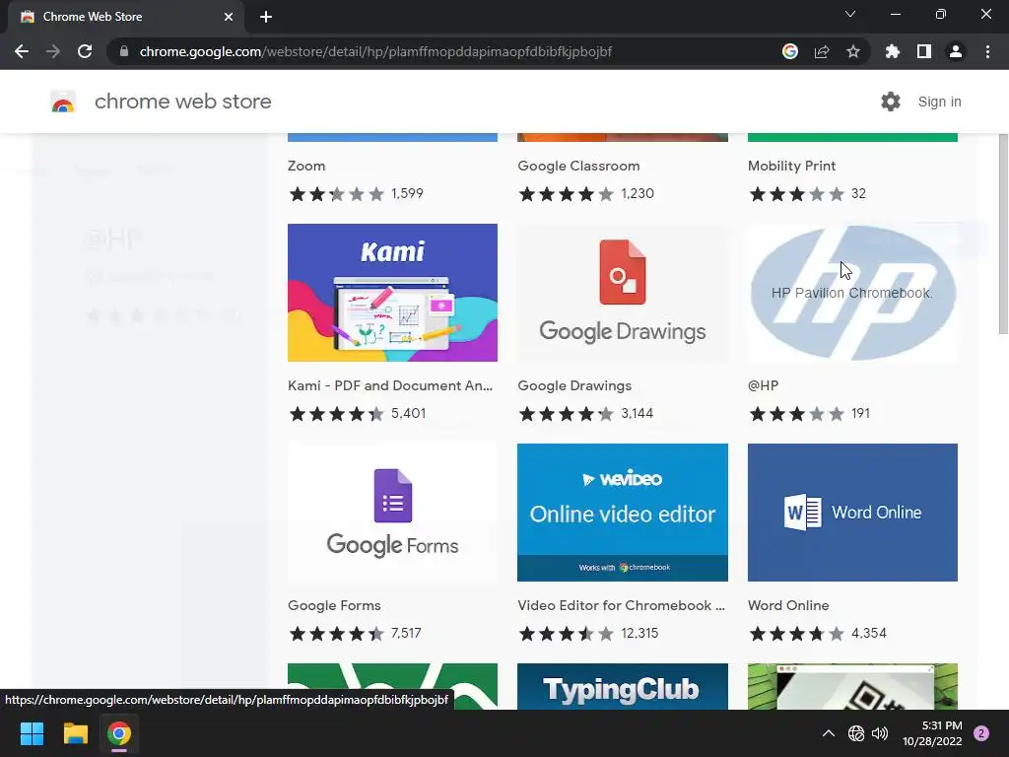The height and width of the screenshot is (757, 1009).
Task: Open the Google Drawings thumbnail
Action: click(623, 293)
